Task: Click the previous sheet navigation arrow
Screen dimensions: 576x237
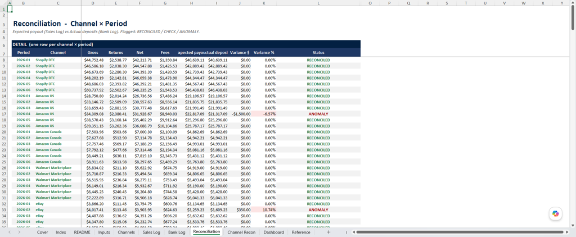Action: pos(10,233)
